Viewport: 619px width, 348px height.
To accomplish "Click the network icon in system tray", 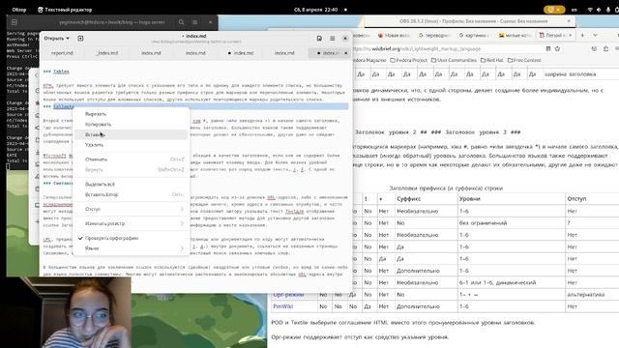I will (590, 10).
